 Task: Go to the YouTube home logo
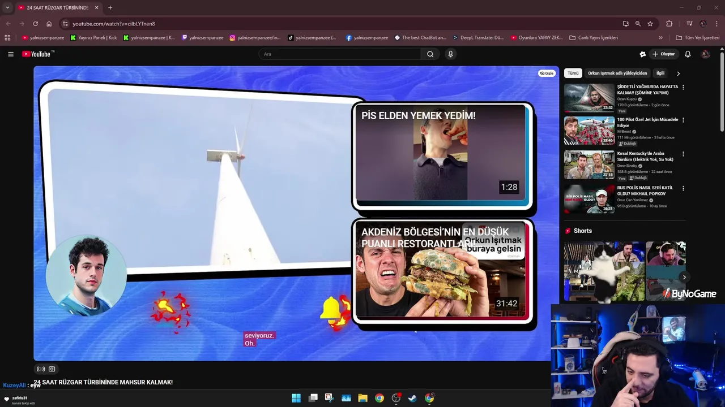pos(37,54)
